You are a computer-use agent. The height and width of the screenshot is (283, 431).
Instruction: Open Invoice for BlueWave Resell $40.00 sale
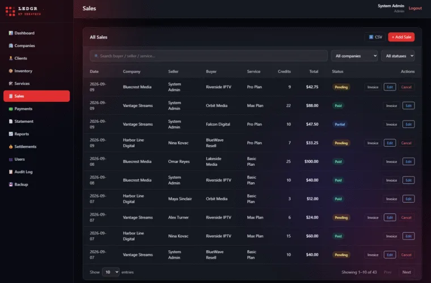pos(373,255)
